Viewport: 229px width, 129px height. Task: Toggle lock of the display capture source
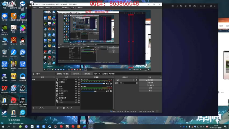coord(79,98)
